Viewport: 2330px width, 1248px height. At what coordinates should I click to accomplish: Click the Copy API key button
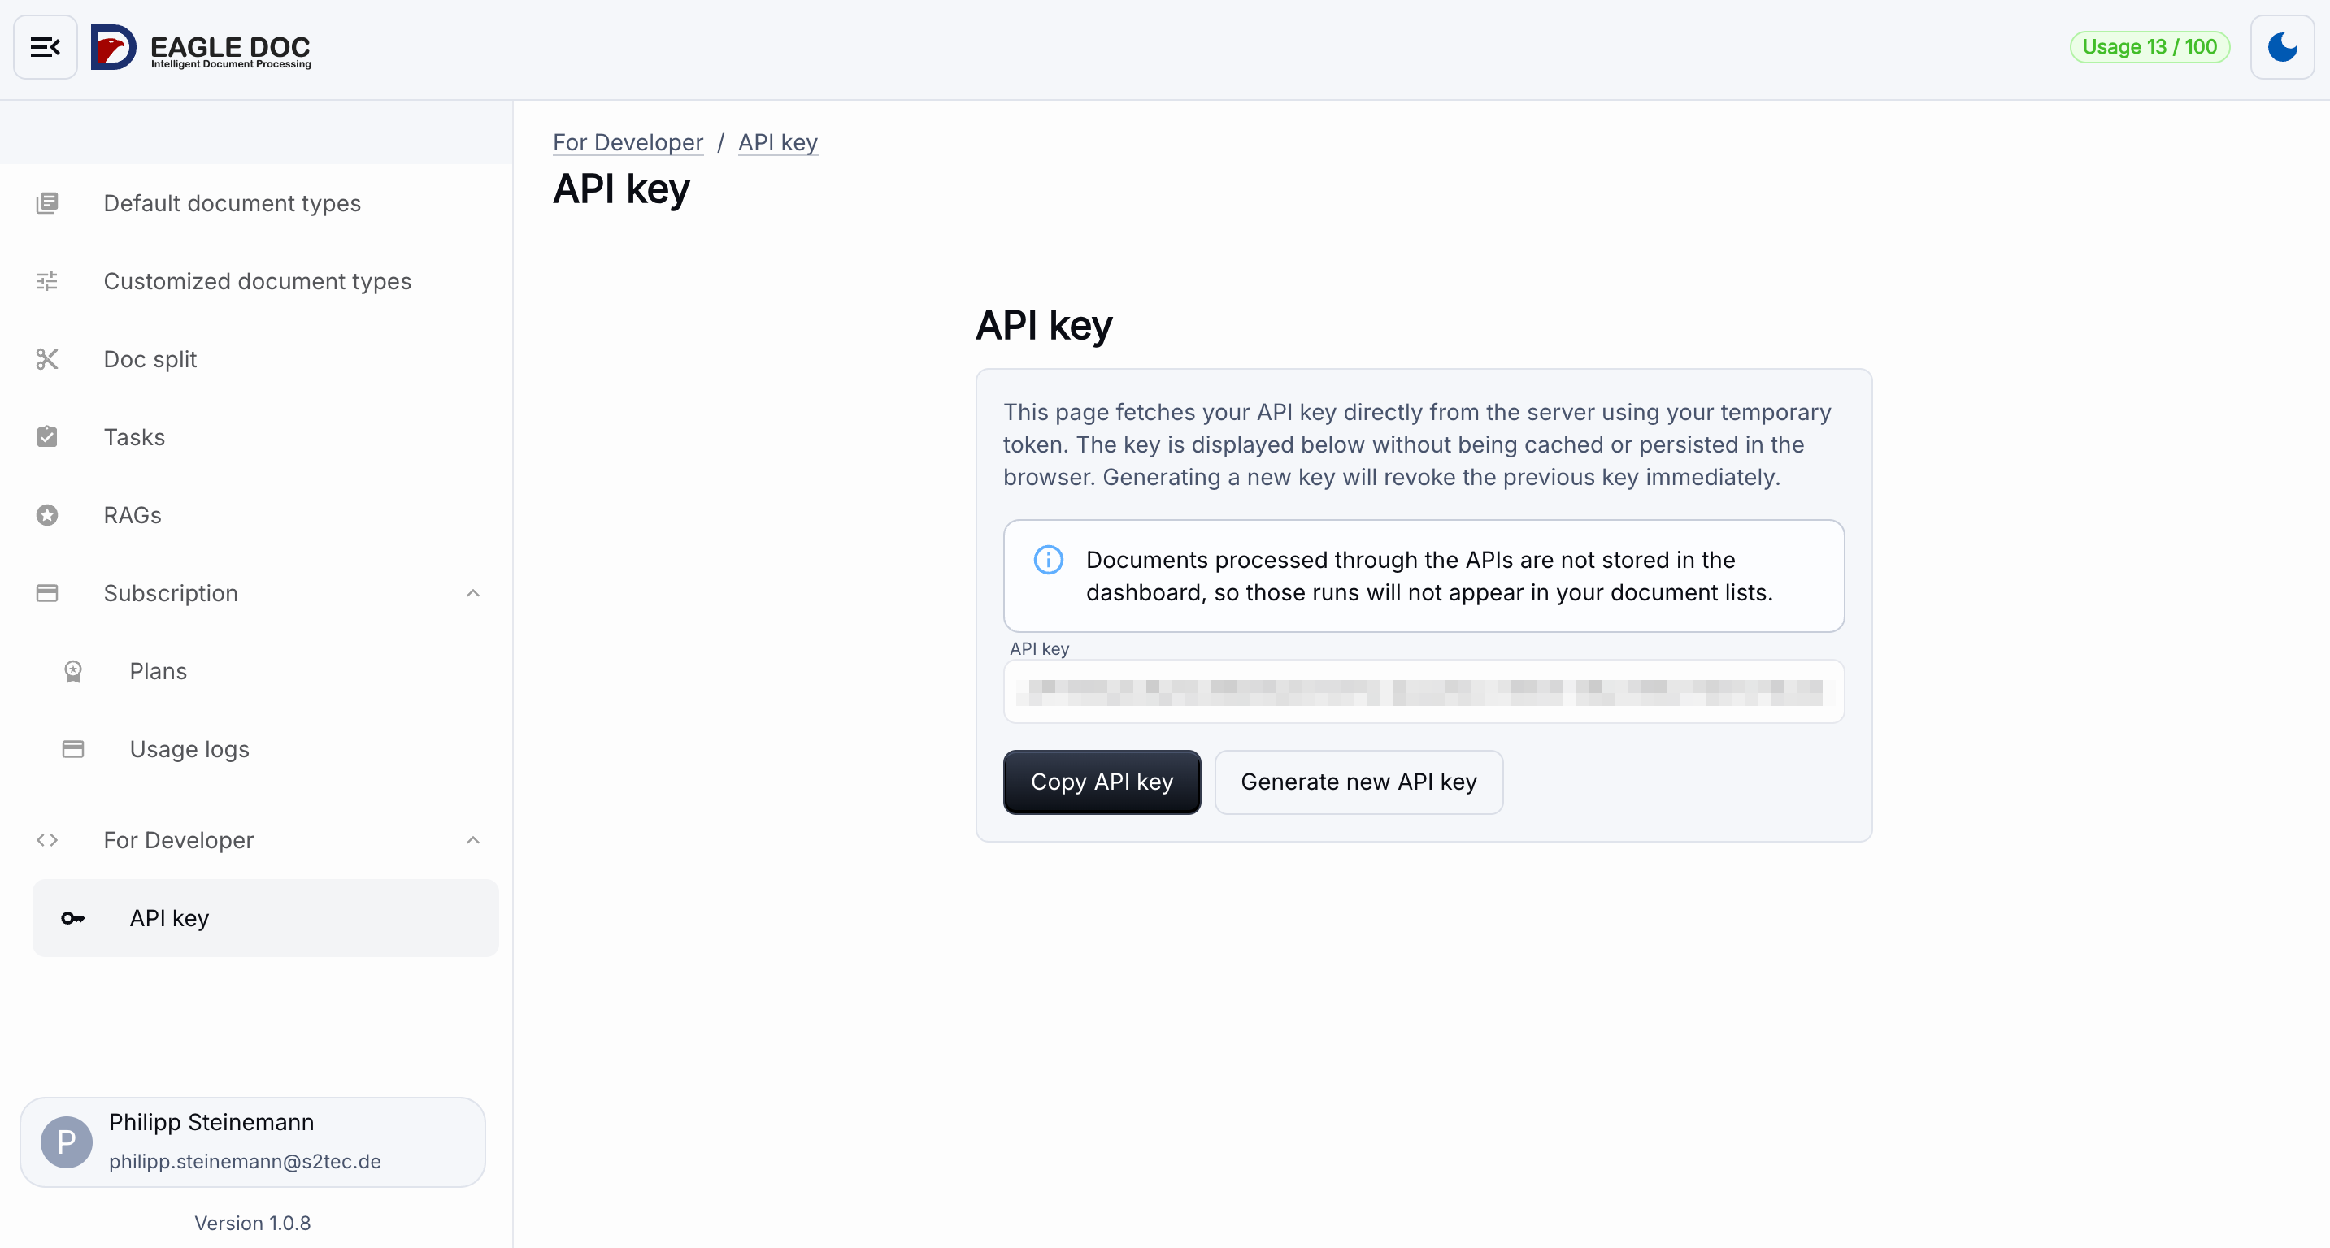(1101, 782)
